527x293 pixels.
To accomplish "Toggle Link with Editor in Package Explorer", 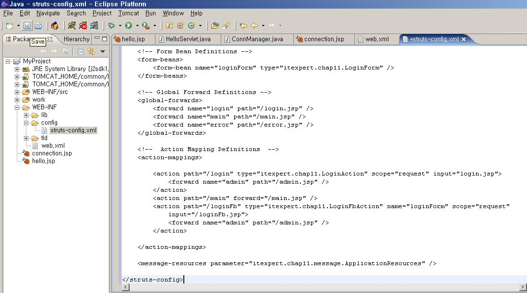I will pos(91,51).
